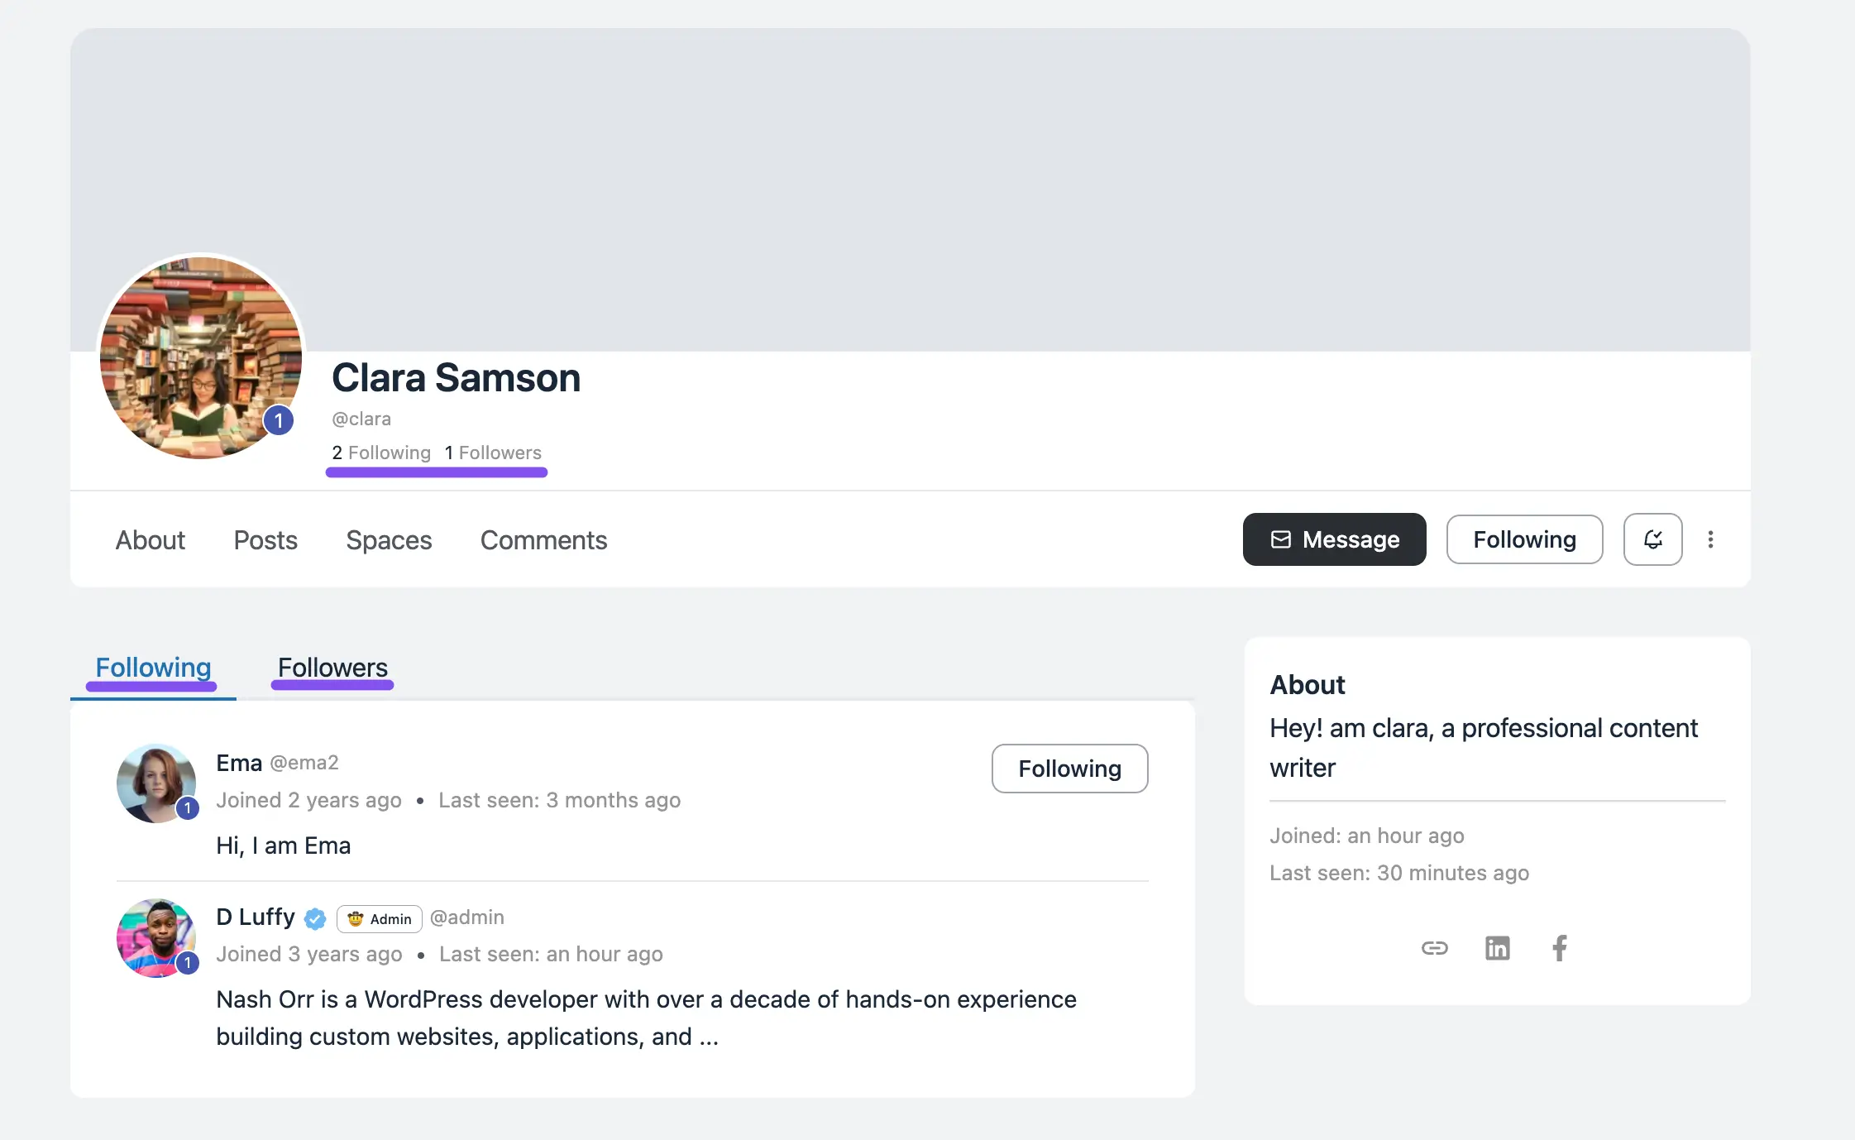Open the three-dot more options menu
Image resolution: width=1855 pixels, height=1140 pixels.
pos(1710,539)
